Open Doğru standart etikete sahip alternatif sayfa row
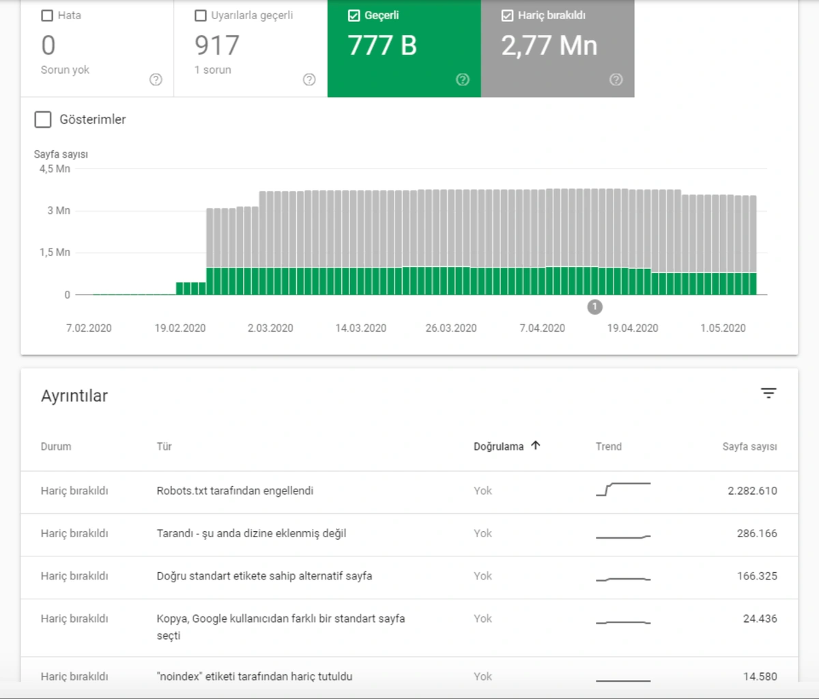The height and width of the screenshot is (699, 819). pos(264,576)
